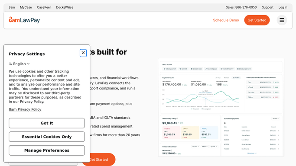Call the Sales: 866-376-0950 number link
296x166 pixels.
click(241, 7)
